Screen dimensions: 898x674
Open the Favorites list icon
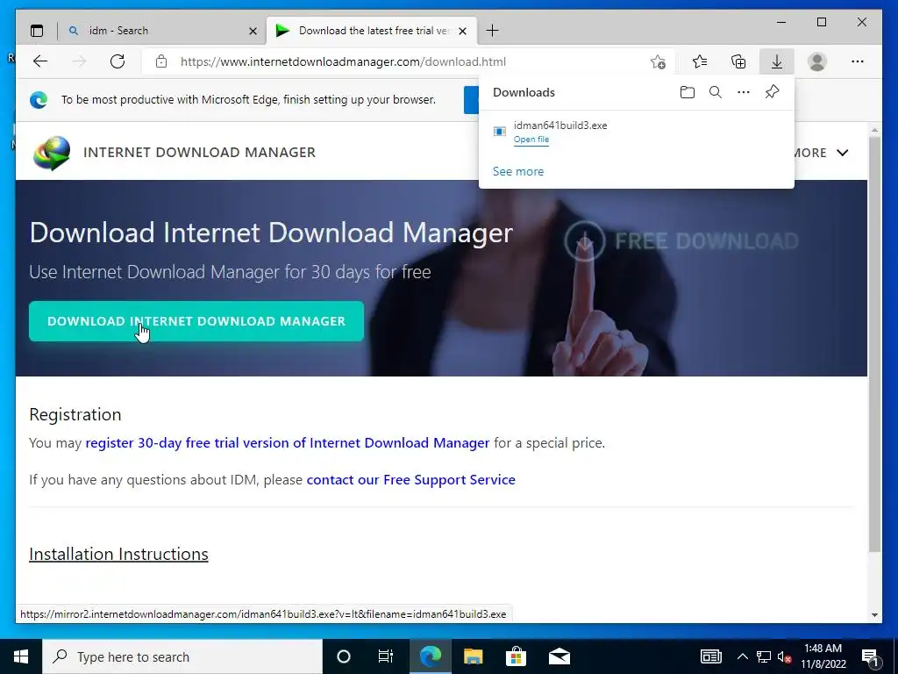[x=700, y=61]
